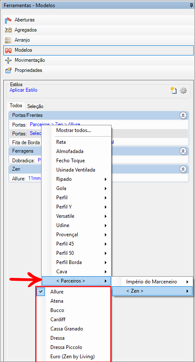Click the new style icon in Estilos
The image size is (195, 362).
tap(173, 90)
